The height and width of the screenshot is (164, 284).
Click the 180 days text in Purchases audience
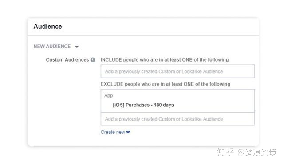pos(164,105)
